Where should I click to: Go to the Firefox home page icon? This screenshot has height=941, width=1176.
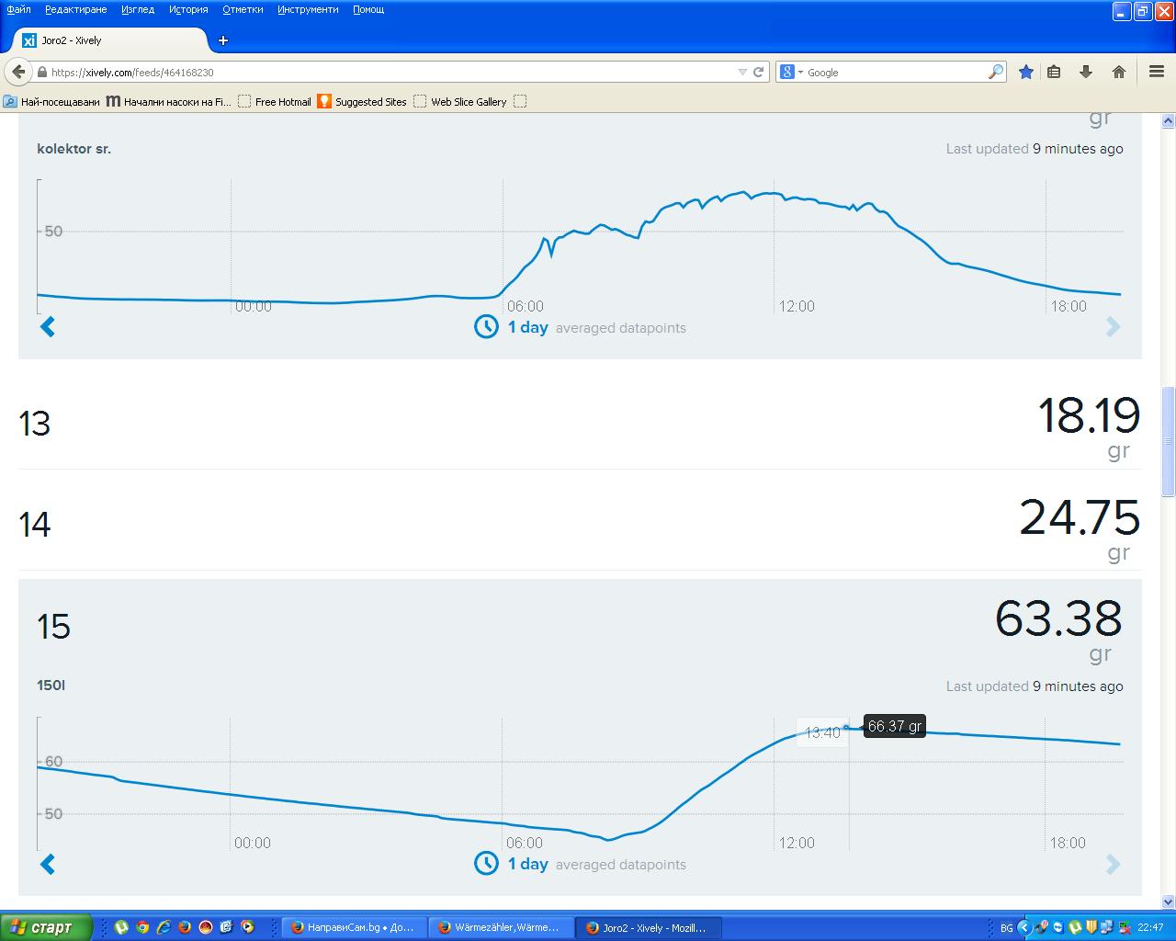[x=1119, y=72]
